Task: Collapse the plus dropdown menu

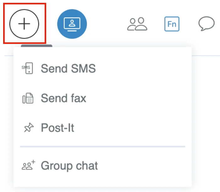Action: coord(24,24)
